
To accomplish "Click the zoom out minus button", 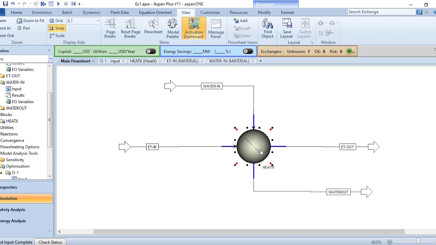I will pos(390,242).
